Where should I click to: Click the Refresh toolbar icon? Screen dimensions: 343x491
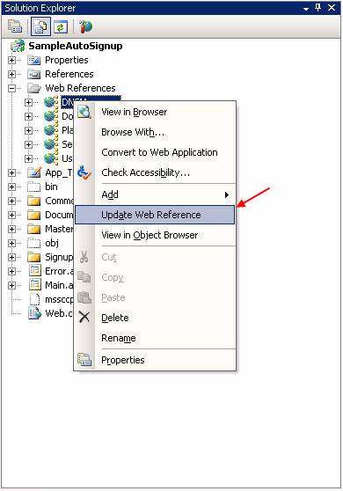[61, 27]
